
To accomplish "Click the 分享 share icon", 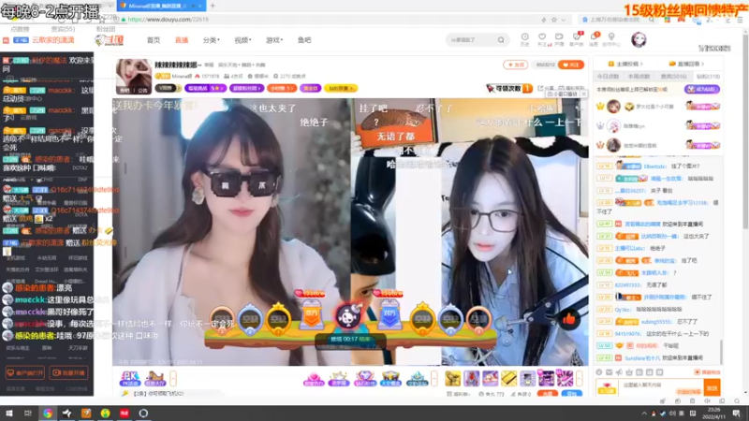I will click(545, 88).
